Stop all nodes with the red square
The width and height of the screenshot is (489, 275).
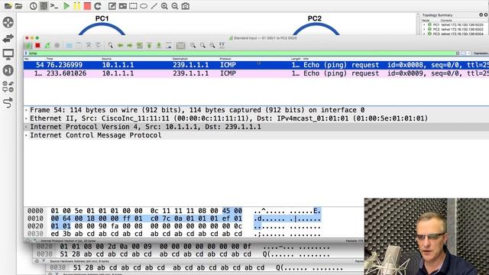point(87,6)
